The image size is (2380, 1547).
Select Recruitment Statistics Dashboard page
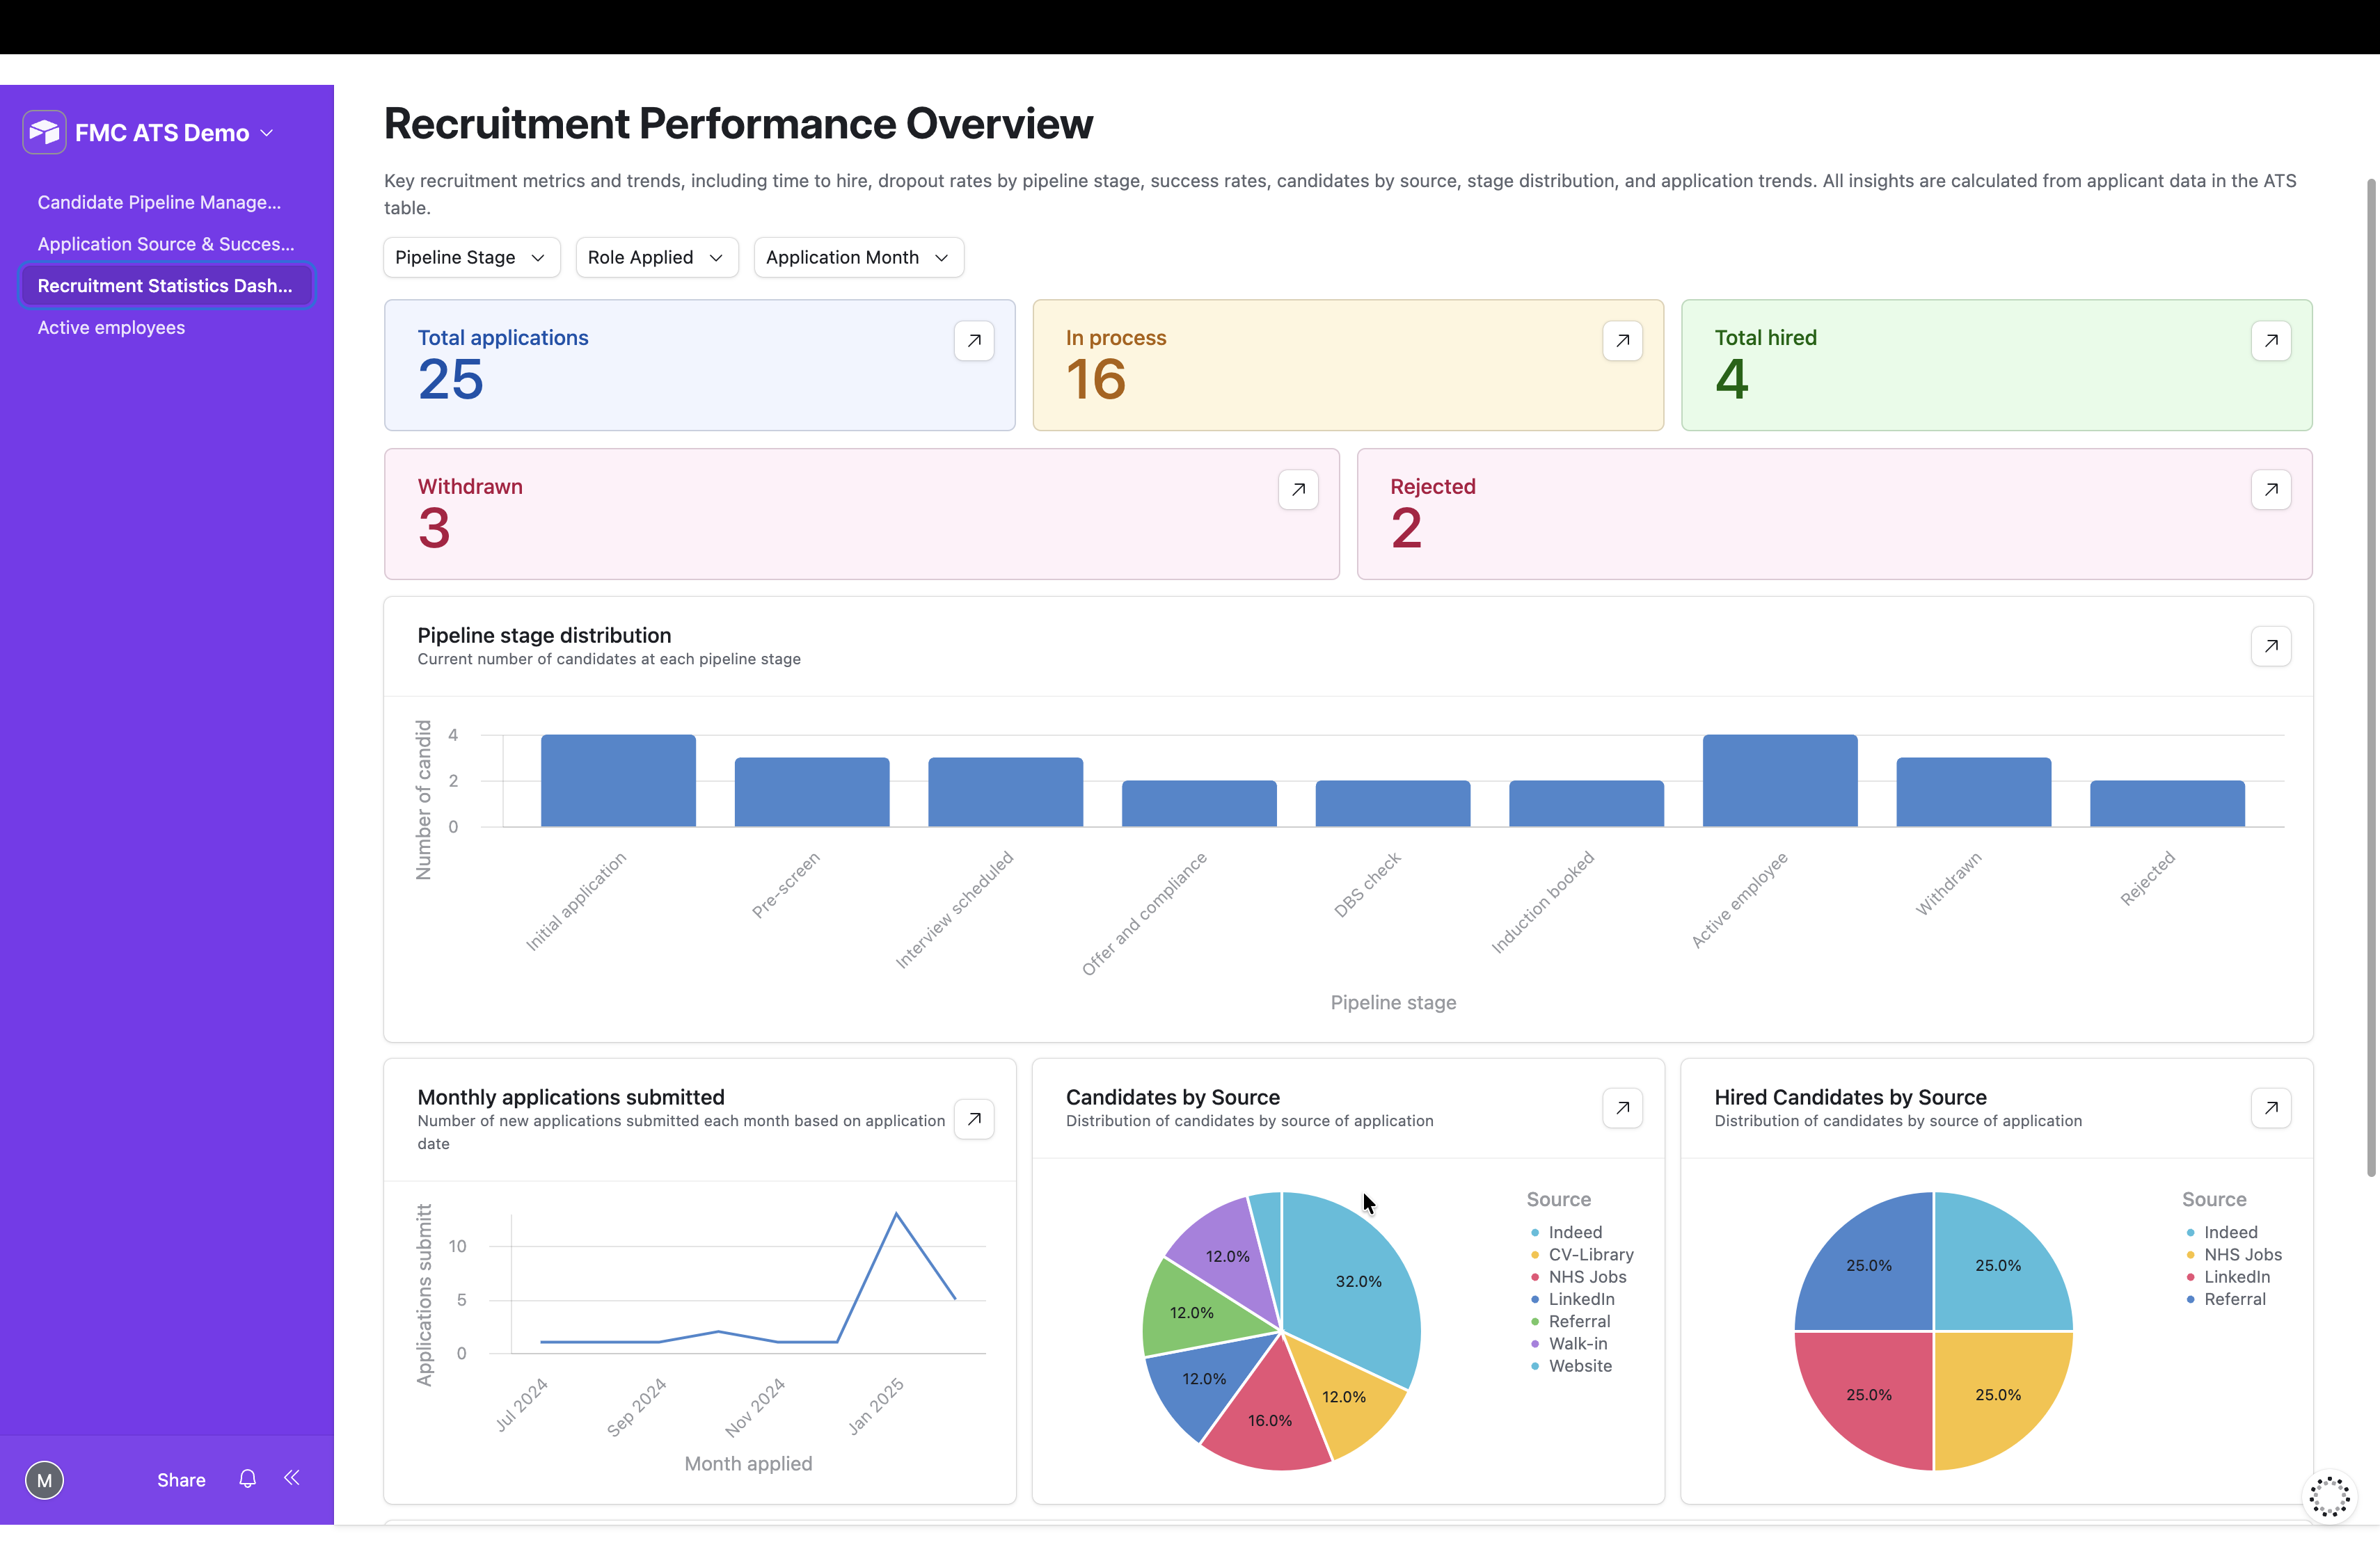(x=166, y=286)
